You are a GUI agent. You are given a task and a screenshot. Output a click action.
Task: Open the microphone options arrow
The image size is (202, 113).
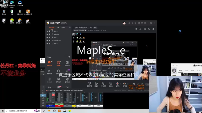point(120,84)
